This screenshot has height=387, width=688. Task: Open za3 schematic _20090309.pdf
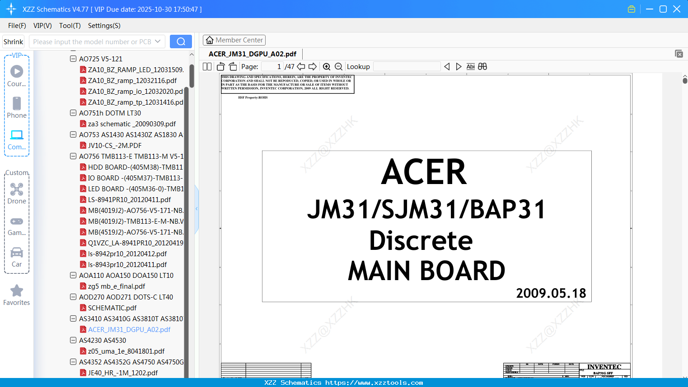(132, 124)
